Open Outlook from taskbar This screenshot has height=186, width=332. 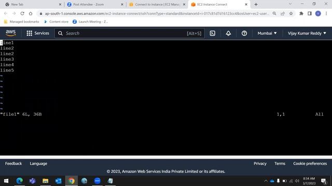[x=59, y=181]
